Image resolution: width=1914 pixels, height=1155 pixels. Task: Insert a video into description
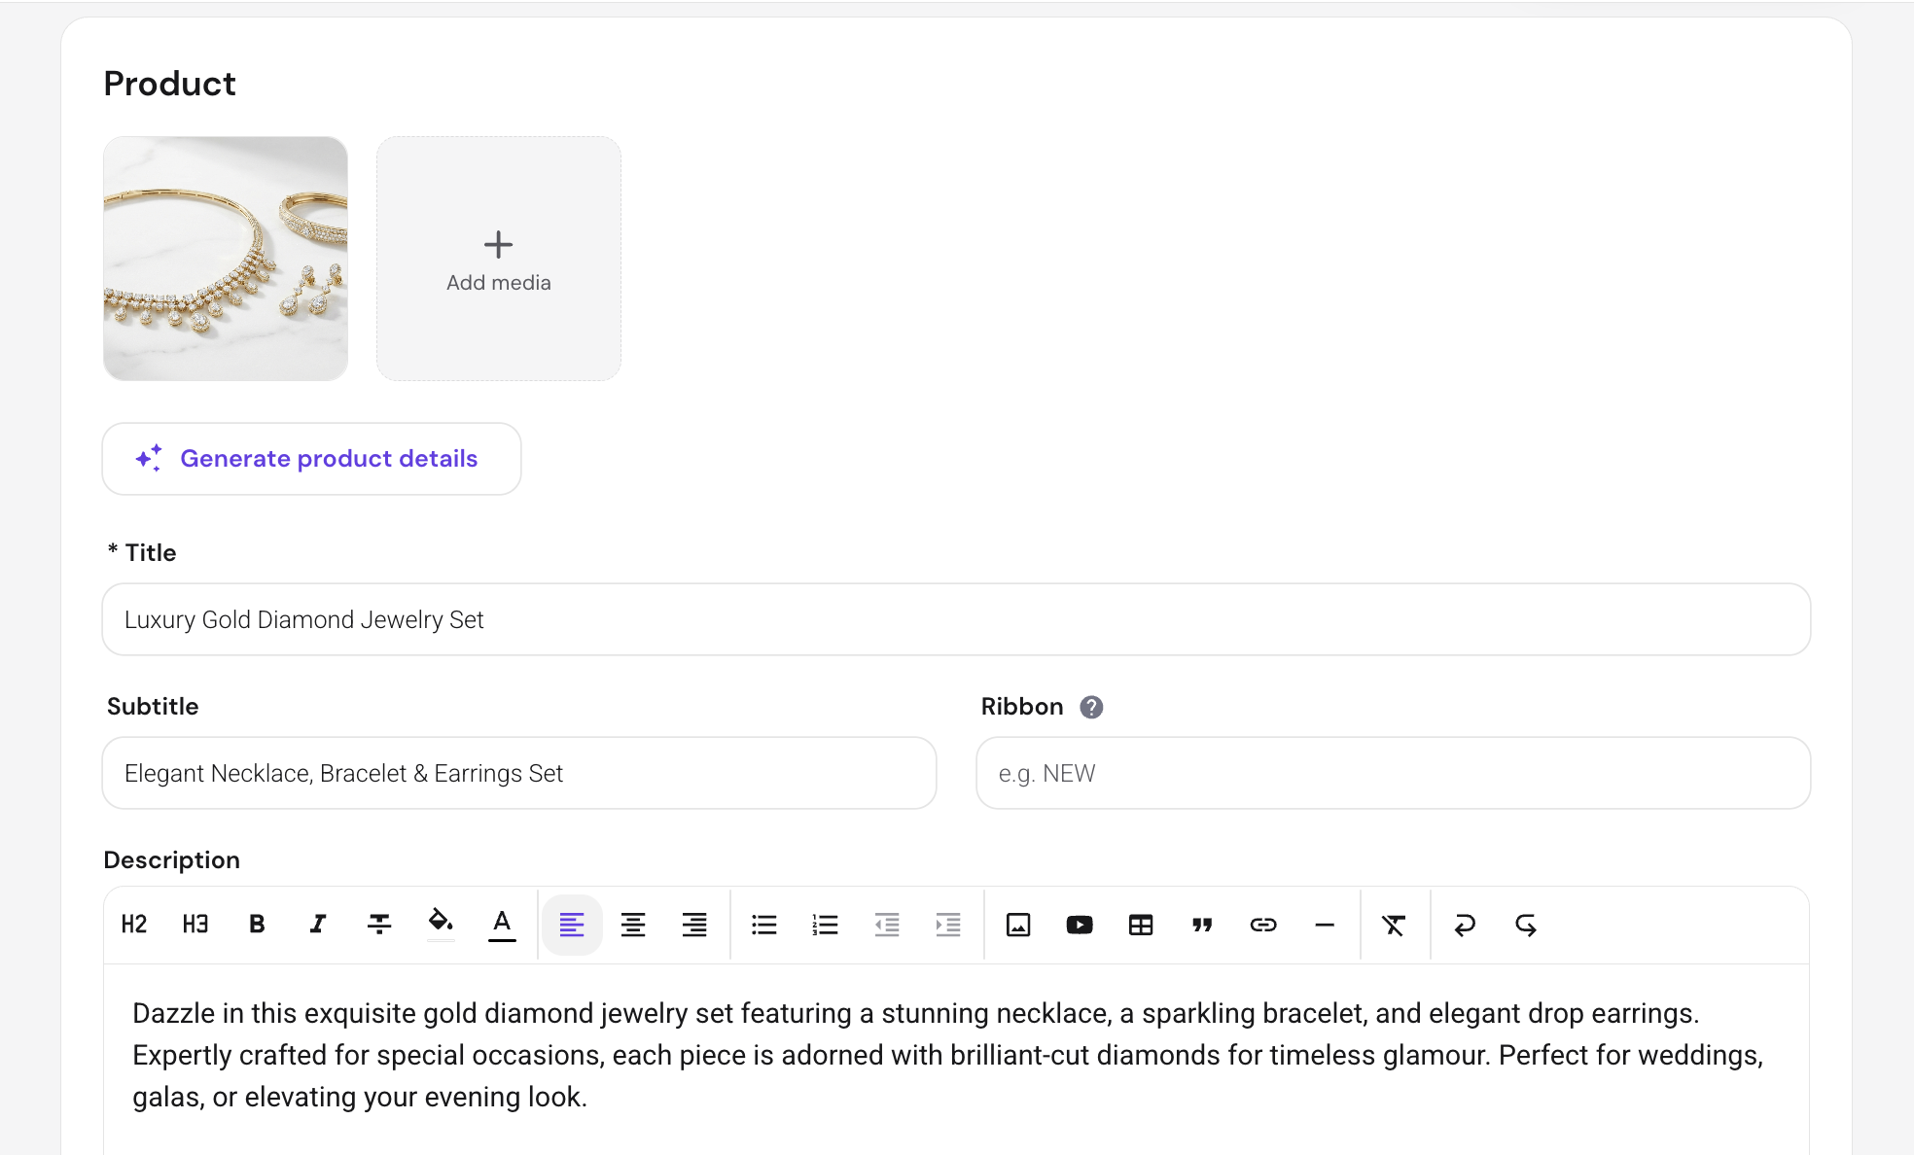[x=1080, y=925]
